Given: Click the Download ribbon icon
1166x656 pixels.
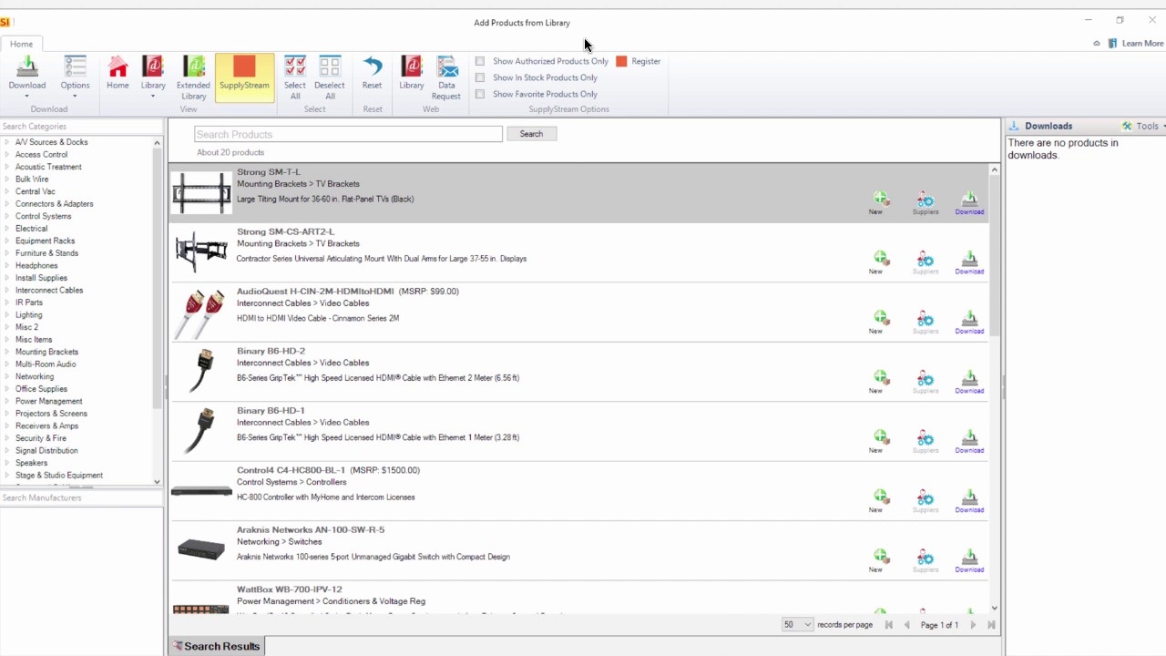Looking at the screenshot, I should 27,67.
